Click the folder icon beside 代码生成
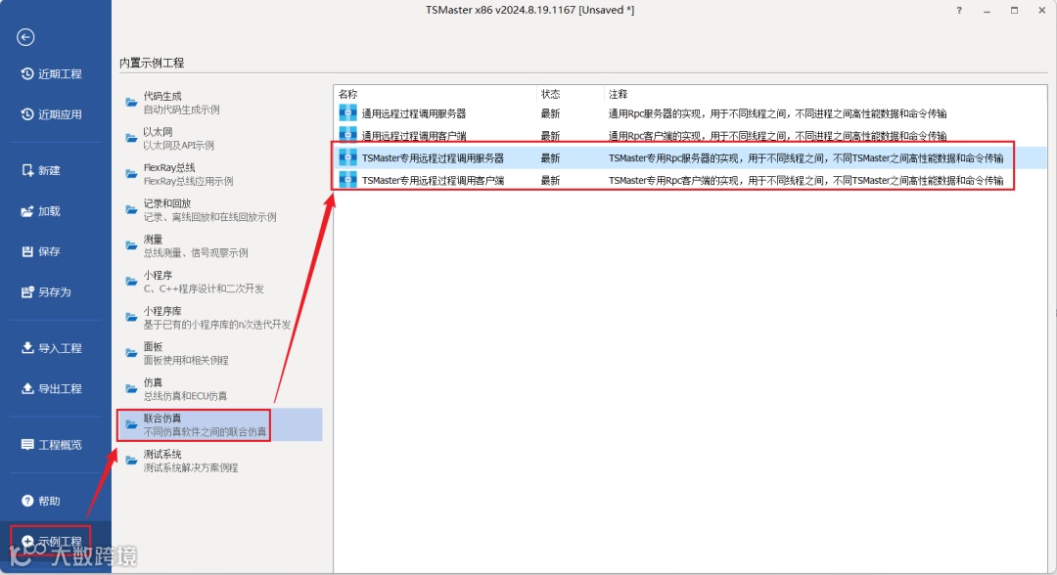This screenshot has width=1057, height=575. click(x=131, y=103)
